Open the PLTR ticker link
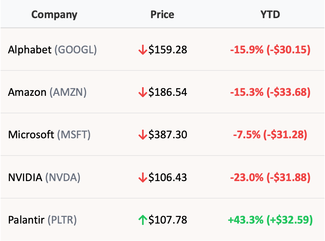 point(62,220)
